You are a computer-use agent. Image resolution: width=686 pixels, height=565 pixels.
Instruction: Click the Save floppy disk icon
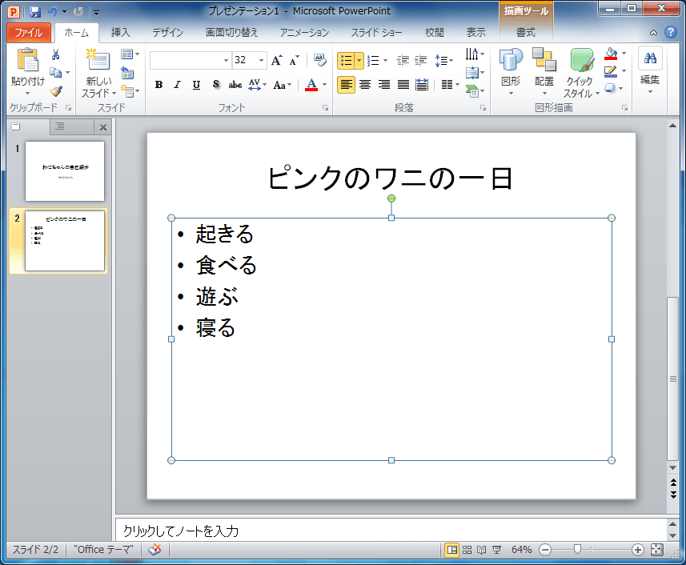pyautogui.click(x=35, y=12)
